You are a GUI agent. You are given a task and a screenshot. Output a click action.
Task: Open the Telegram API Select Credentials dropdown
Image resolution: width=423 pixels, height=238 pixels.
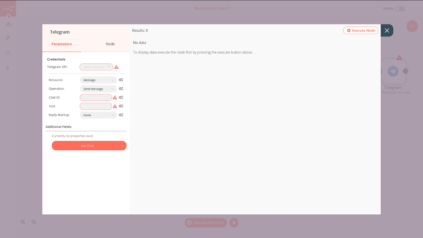click(96, 67)
